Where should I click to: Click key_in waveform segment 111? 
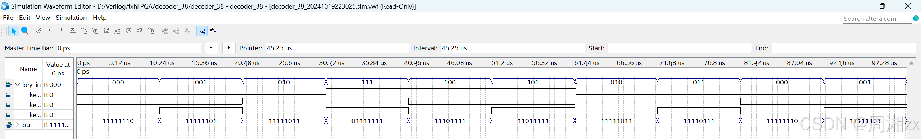point(367,82)
